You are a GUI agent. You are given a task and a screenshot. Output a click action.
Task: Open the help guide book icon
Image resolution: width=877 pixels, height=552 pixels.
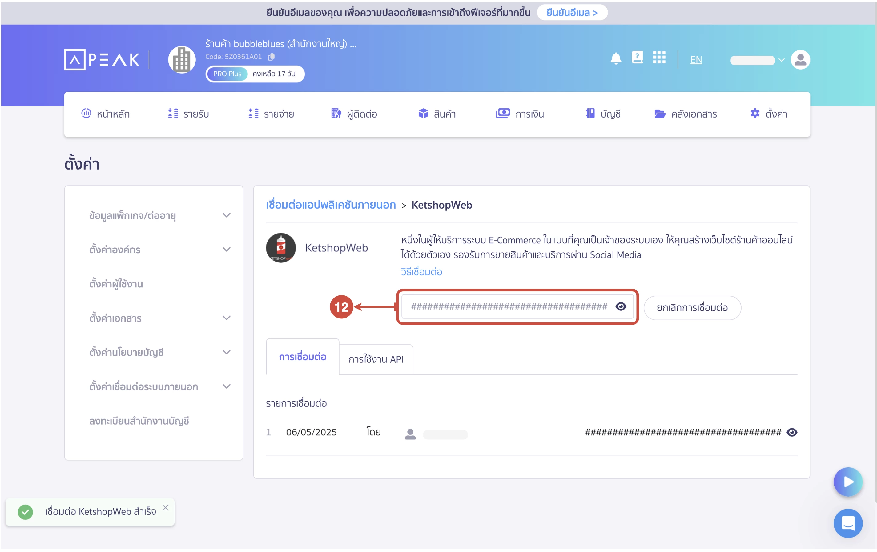(x=637, y=58)
